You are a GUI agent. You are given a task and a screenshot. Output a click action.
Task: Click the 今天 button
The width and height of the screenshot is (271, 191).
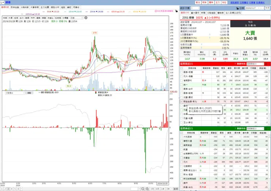point(267,8)
